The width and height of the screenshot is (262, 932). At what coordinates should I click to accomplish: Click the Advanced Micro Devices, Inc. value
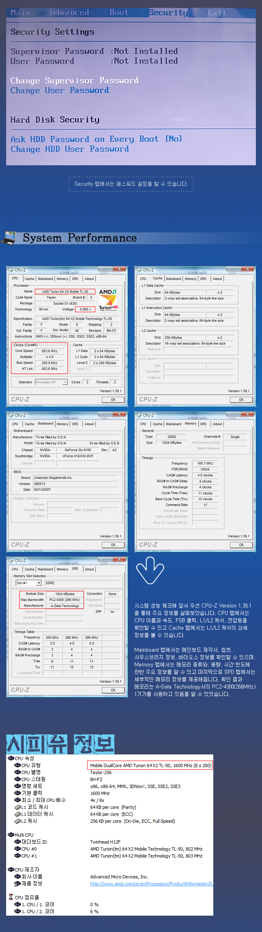click(x=119, y=876)
